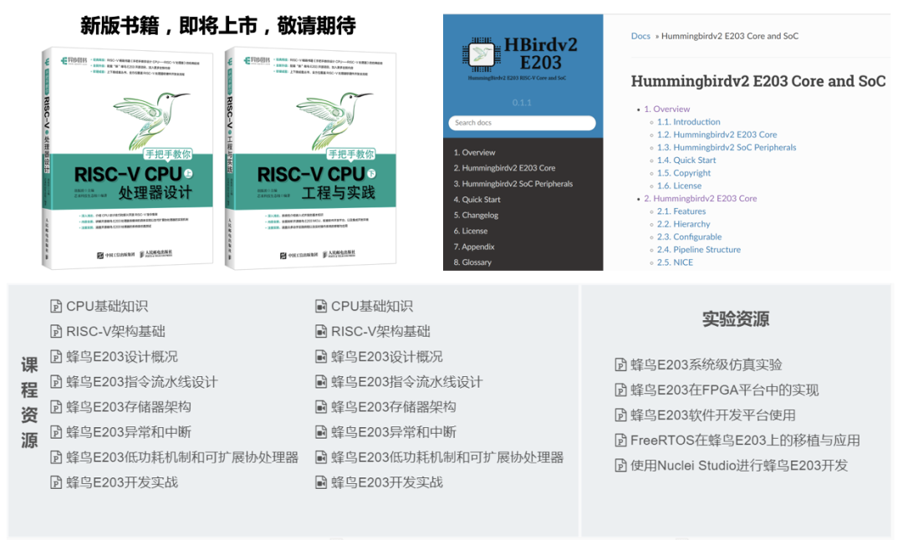Click the document icon beside first-column 蜂鸟E203指令流水线设计
The width and height of the screenshot is (903, 545).
[56, 382]
